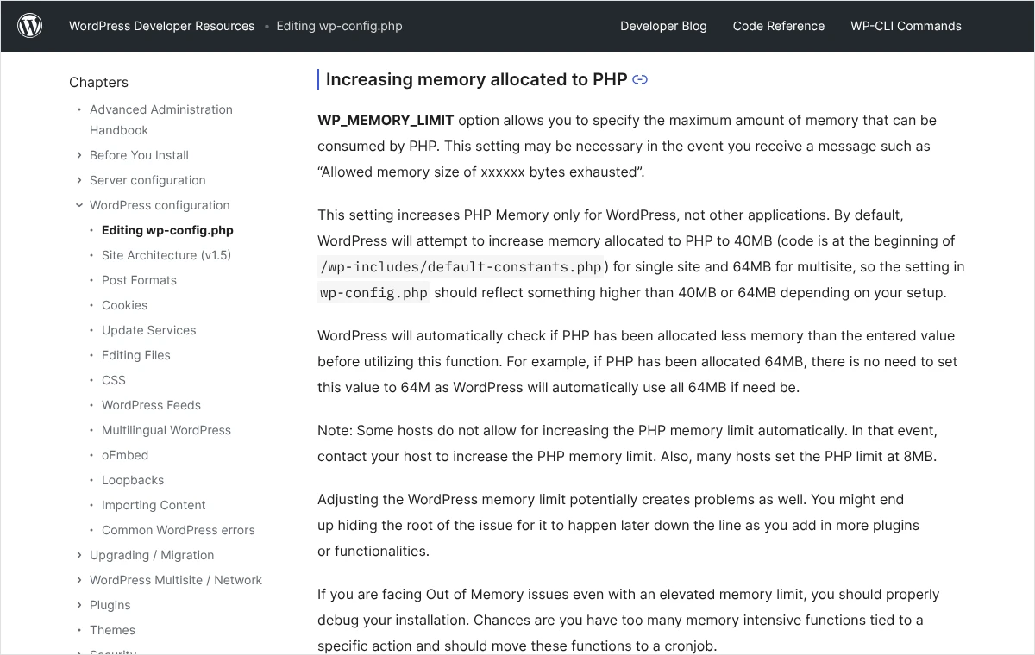Click the bold WP_MEMORY_LIMIT term
The width and height of the screenshot is (1035, 655).
(386, 120)
